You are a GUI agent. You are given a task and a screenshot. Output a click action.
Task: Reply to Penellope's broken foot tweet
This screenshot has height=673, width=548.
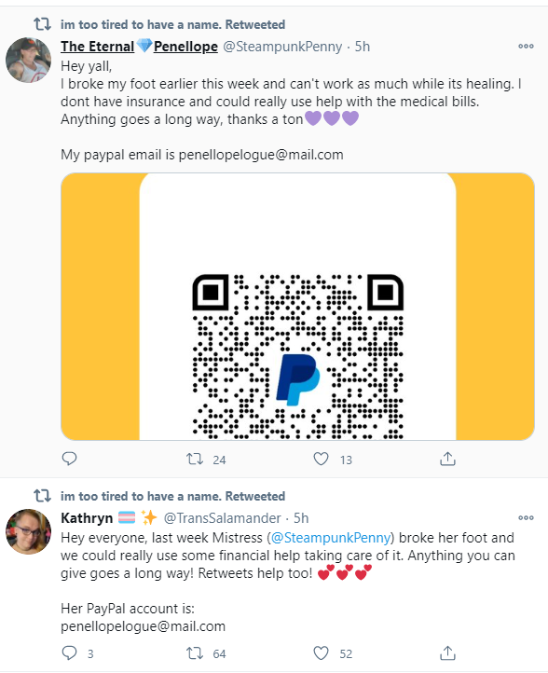69,459
